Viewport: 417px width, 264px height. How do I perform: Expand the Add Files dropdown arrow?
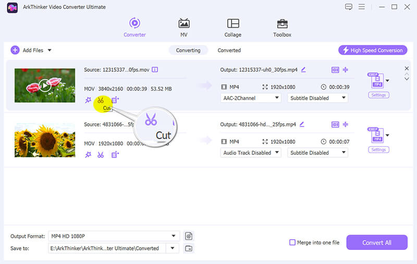(50, 50)
